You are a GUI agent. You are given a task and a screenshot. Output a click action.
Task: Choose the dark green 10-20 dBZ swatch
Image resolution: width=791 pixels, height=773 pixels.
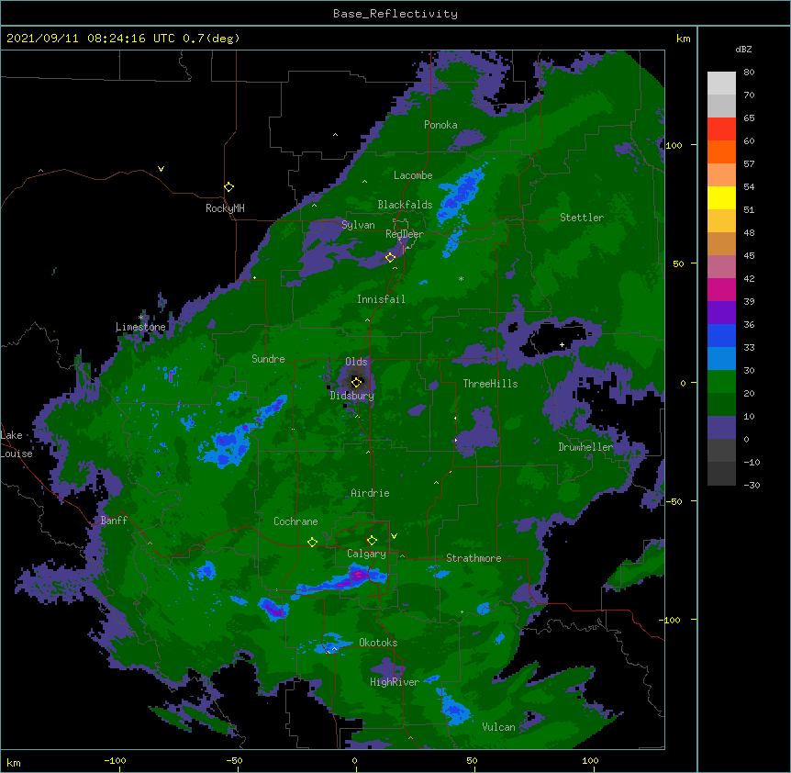coord(721,405)
